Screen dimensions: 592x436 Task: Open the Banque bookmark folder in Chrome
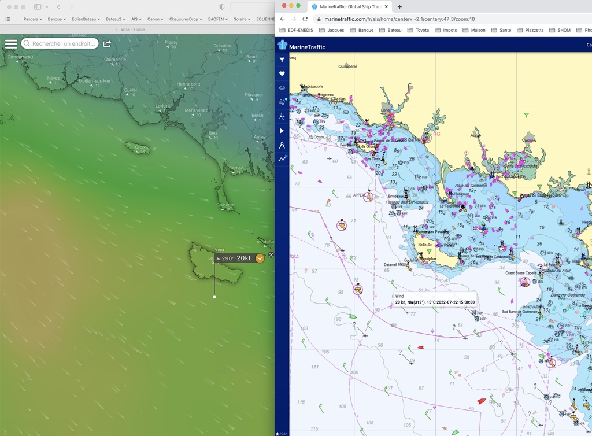coord(362,30)
